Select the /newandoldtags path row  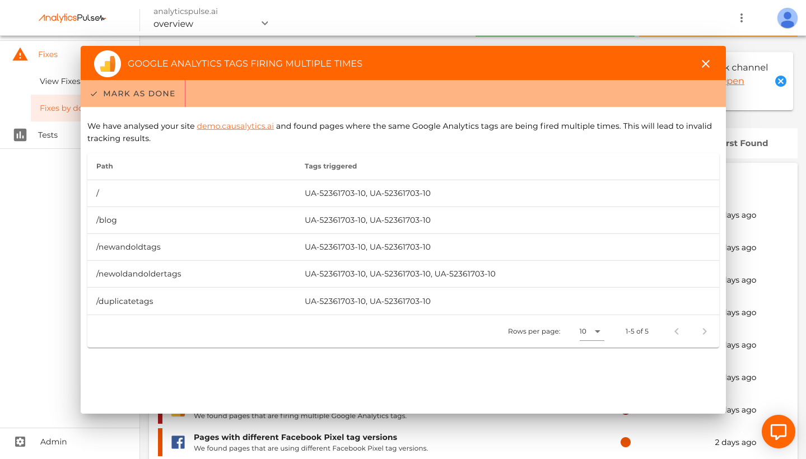(403, 247)
